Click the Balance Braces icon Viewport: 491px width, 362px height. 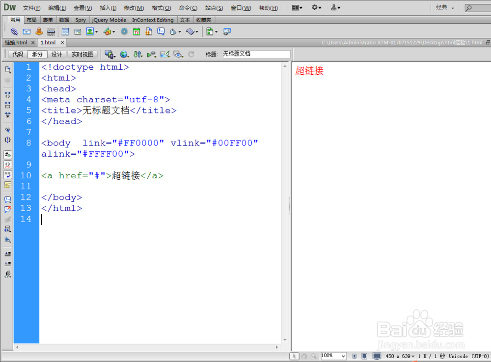pyautogui.click(x=7, y=139)
